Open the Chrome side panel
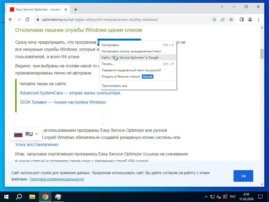Image resolution: width=269 pixels, height=202 pixels. tap(242, 19)
